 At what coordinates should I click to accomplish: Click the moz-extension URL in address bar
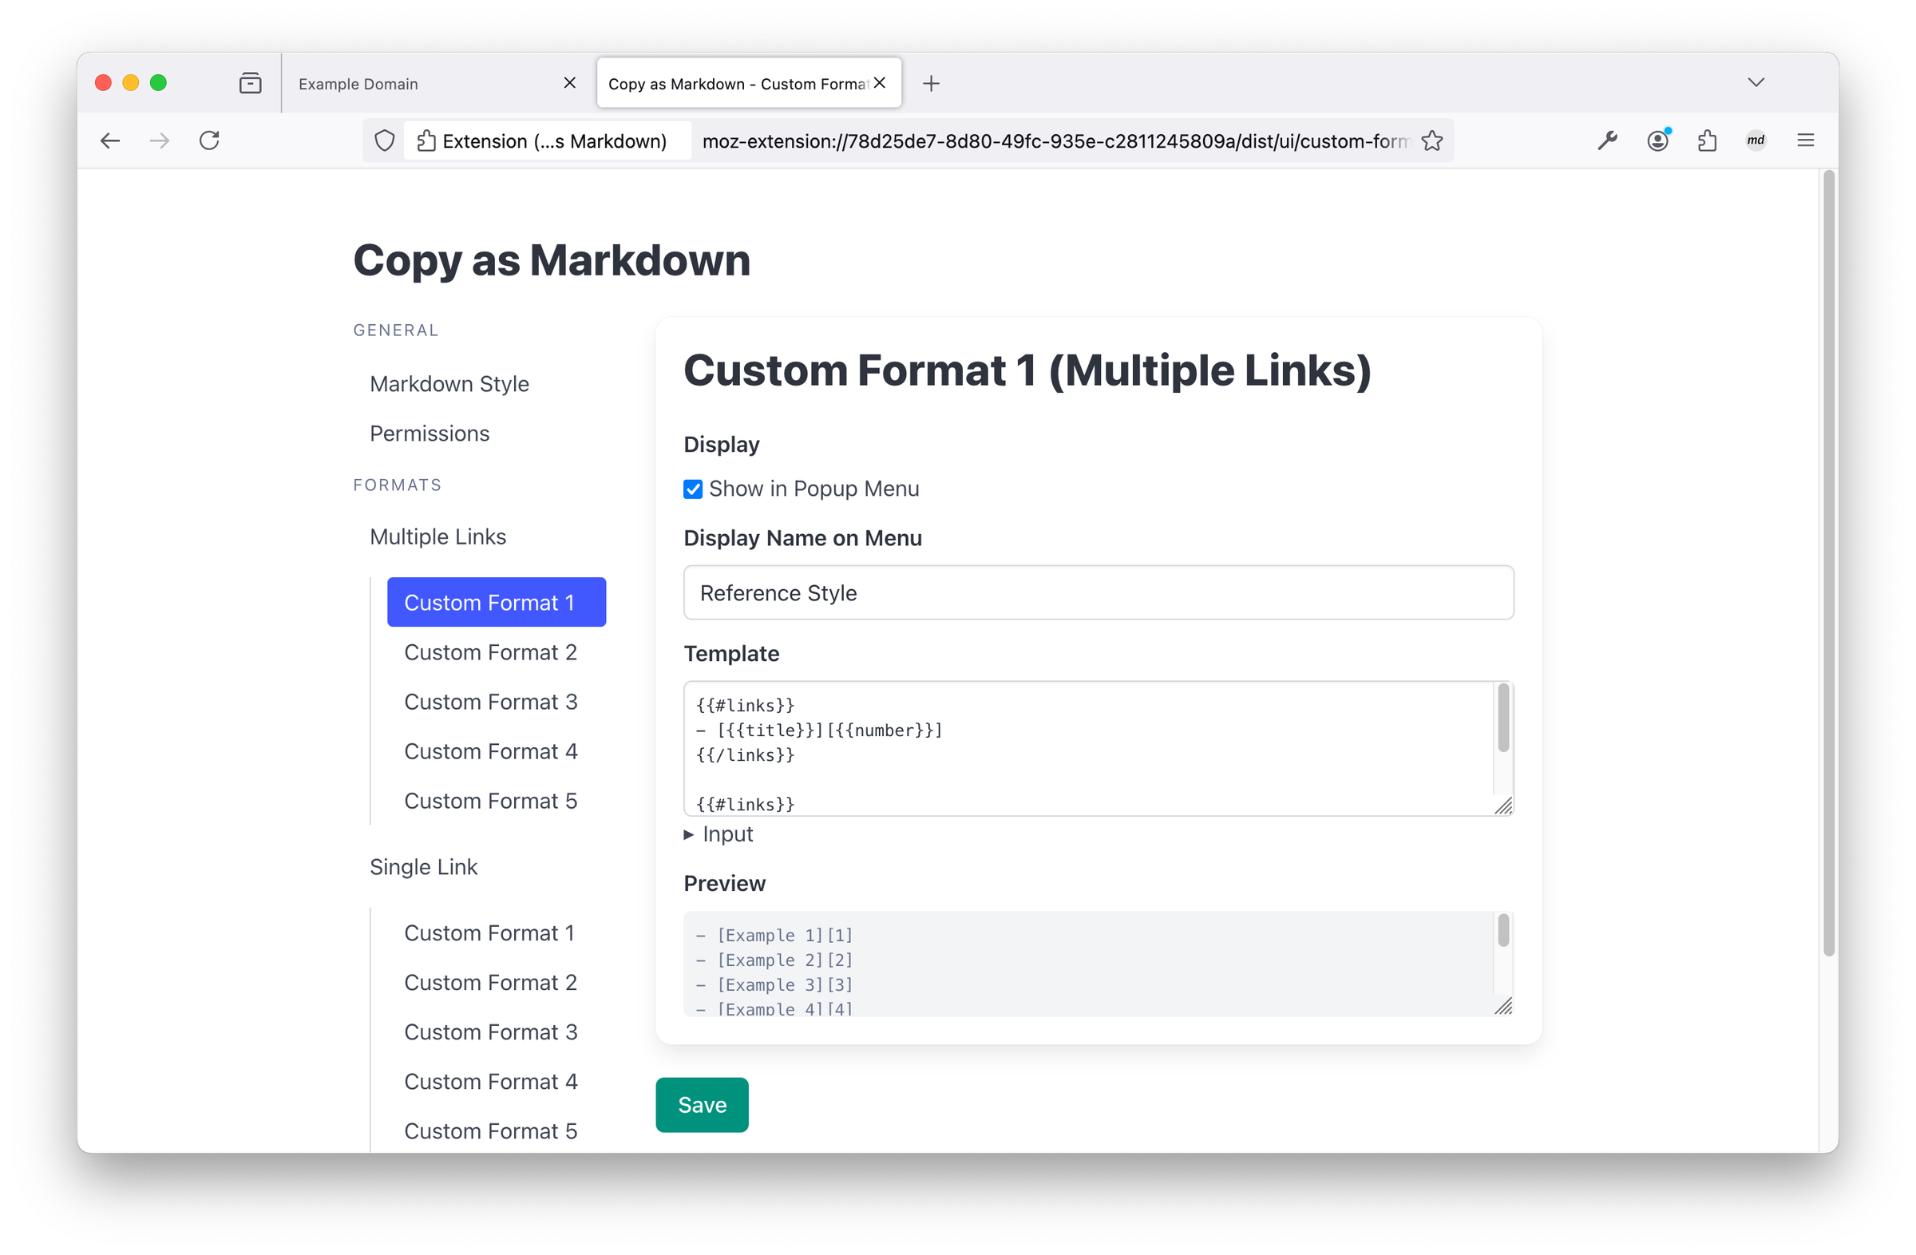point(1056,141)
